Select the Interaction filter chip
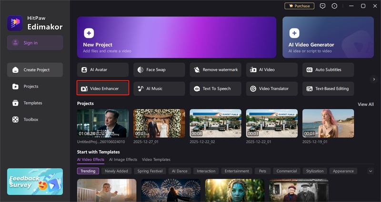The height and width of the screenshot is (202, 381). (206, 171)
